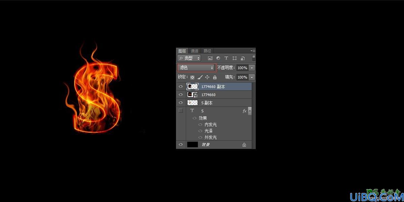Screen dimensions: 404x202
Task: Open the 填充 fill slider arrow
Action: point(252,77)
